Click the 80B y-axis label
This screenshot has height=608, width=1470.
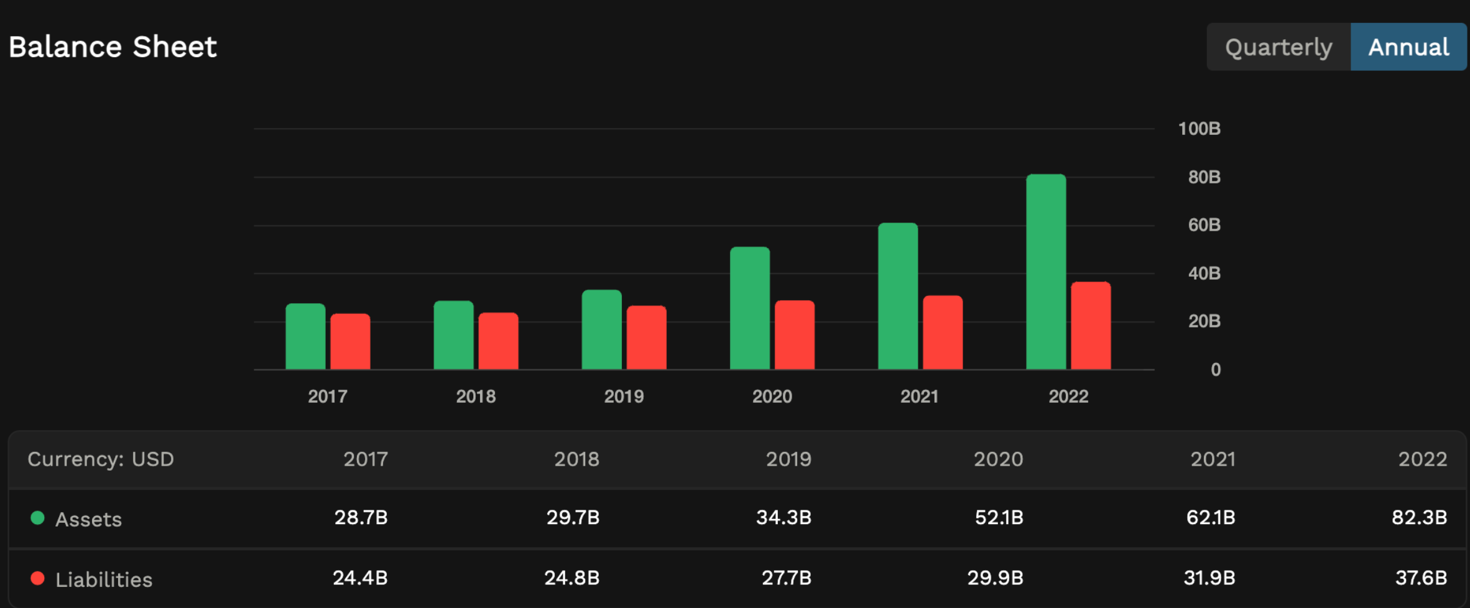1204,177
